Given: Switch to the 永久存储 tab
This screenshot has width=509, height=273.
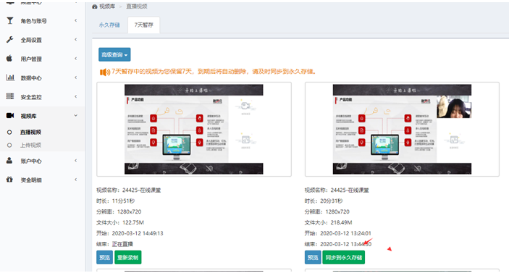Looking at the screenshot, I should (109, 25).
